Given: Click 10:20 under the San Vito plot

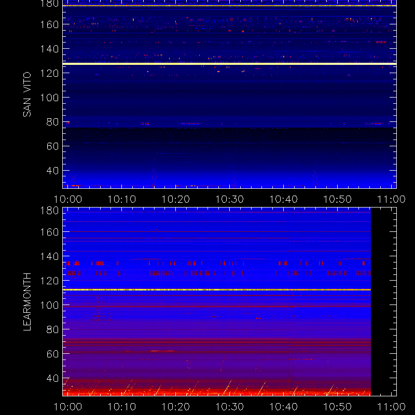Looking at the screenshot, I should tap(176, 199).
